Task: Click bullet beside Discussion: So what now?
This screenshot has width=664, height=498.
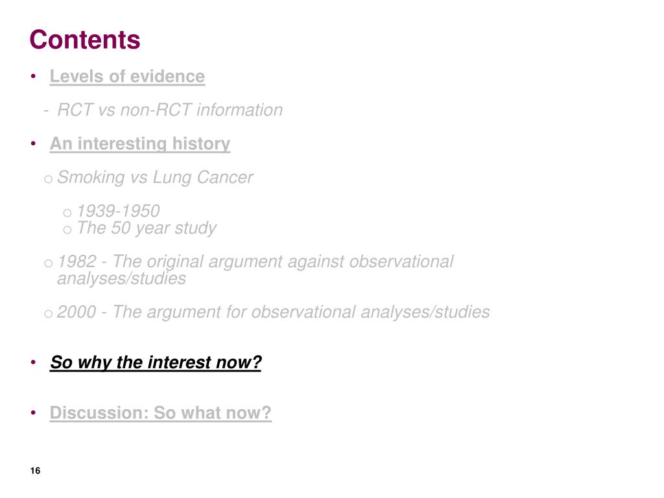Action: point(34,412)
